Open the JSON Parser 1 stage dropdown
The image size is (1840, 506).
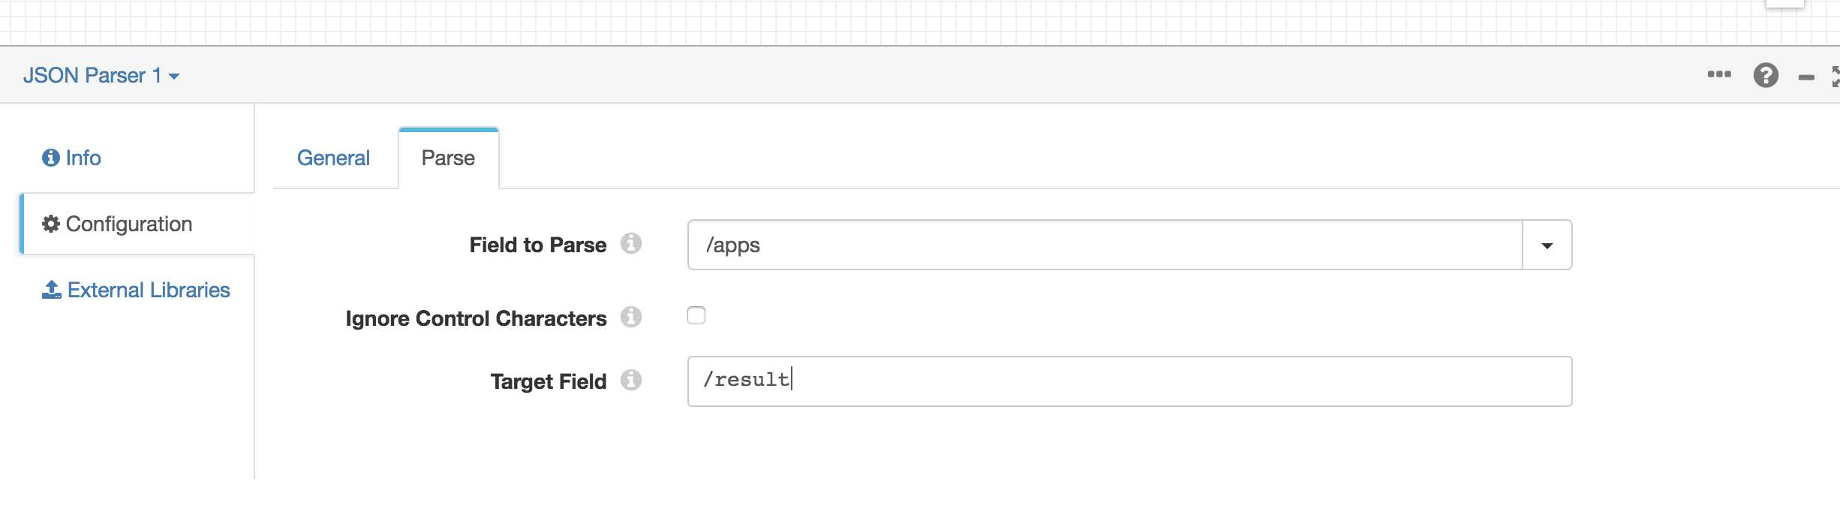pyautogui.click(x=101, y=75)
